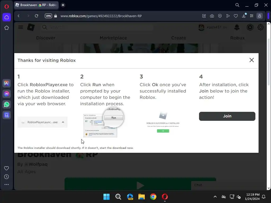This screenshot has width=271, height=203.
Task: Open the music player sidebar icon
Action: 7,115
